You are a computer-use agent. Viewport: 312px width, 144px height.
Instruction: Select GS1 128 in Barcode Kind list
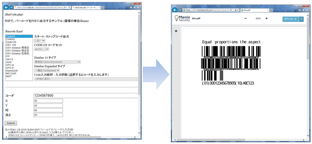tap(19, 45)
